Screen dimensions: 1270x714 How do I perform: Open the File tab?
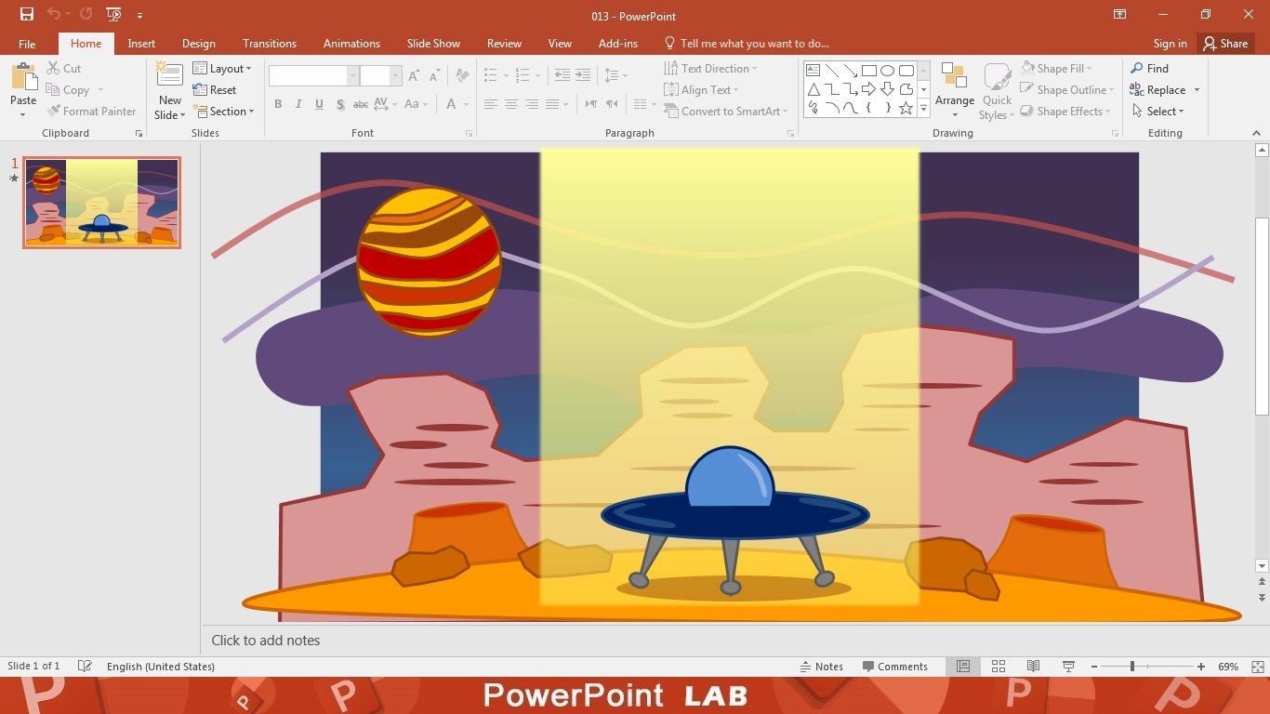pos(27,44)
